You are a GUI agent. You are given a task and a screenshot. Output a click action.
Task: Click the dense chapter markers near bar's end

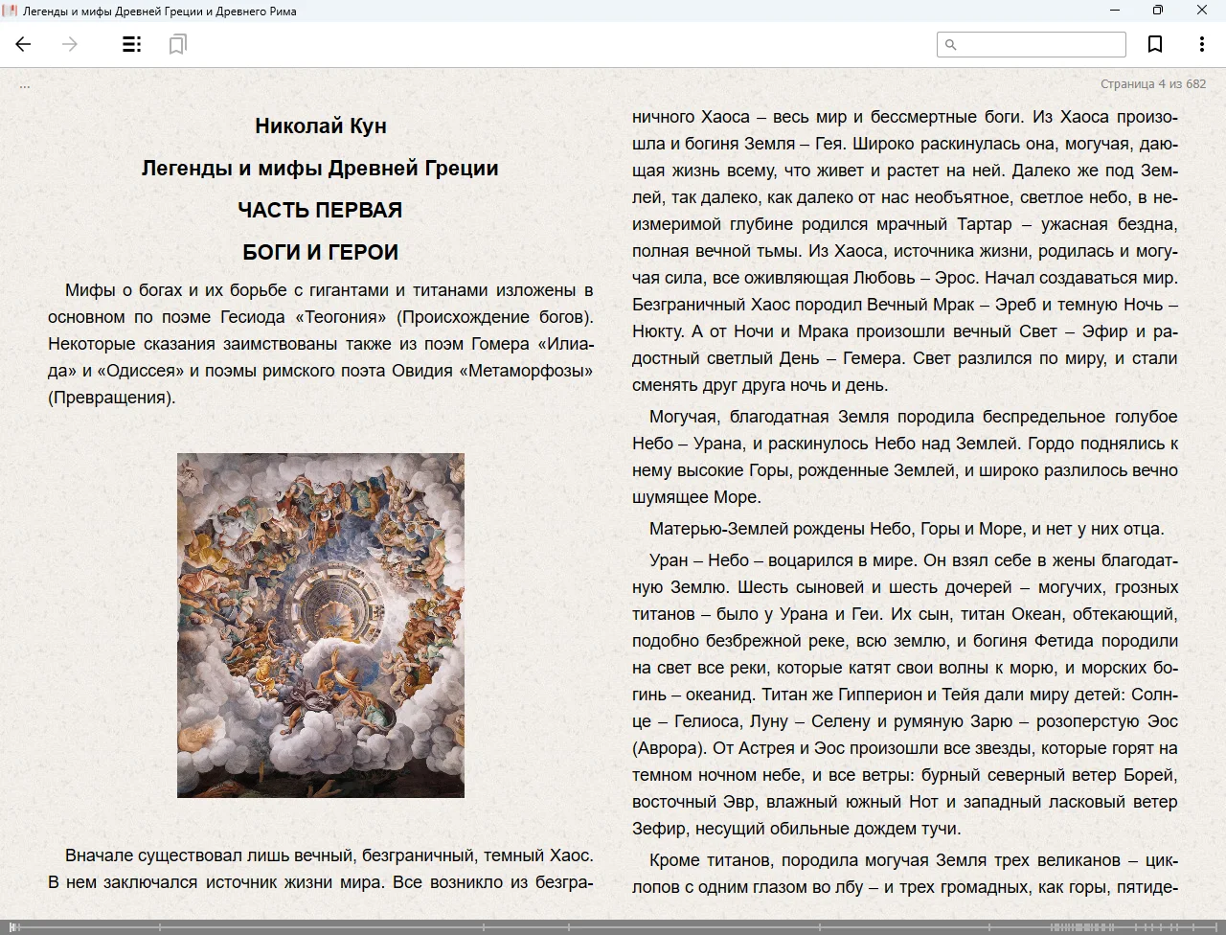coord(1082,926)
